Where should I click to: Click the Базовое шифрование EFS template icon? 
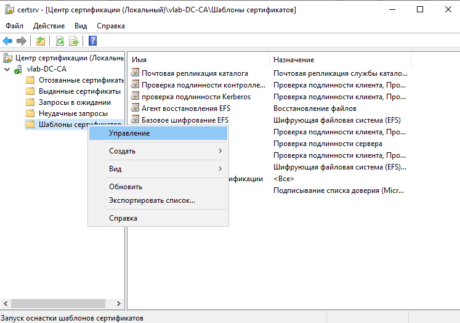tap(135, 119)
